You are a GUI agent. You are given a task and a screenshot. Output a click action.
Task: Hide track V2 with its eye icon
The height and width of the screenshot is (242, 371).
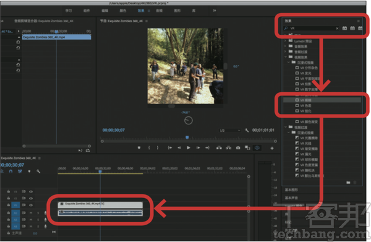(31, 199)
